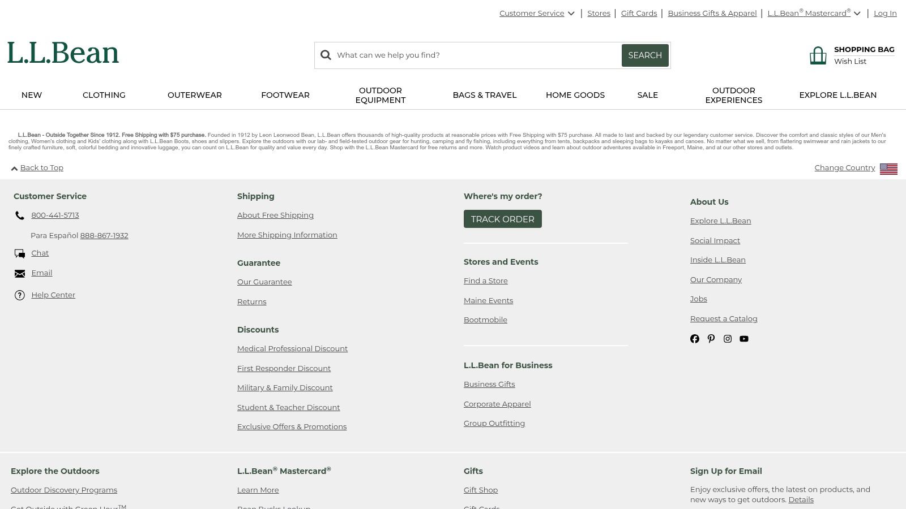The width and height of the screenshot is (906, 509).
Task: Open the Our Guarantee link
Action: coord(264,282)
